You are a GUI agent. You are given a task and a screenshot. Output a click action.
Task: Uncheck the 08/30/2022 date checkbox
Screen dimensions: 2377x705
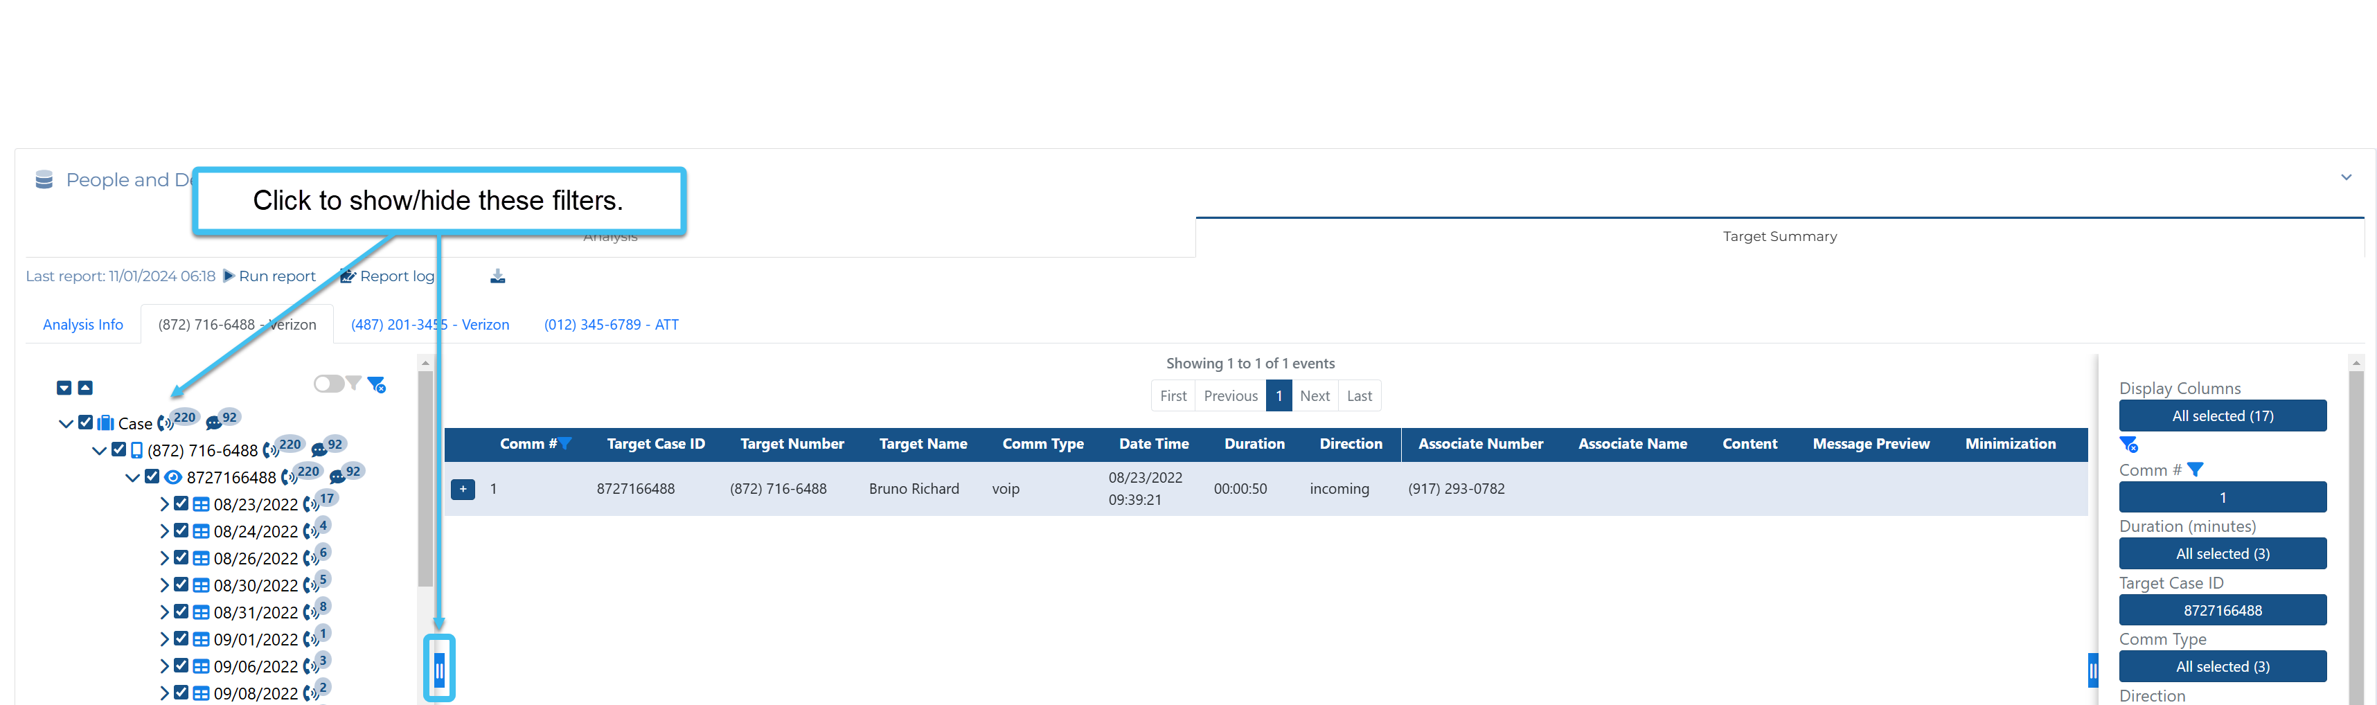click(181, 585)
